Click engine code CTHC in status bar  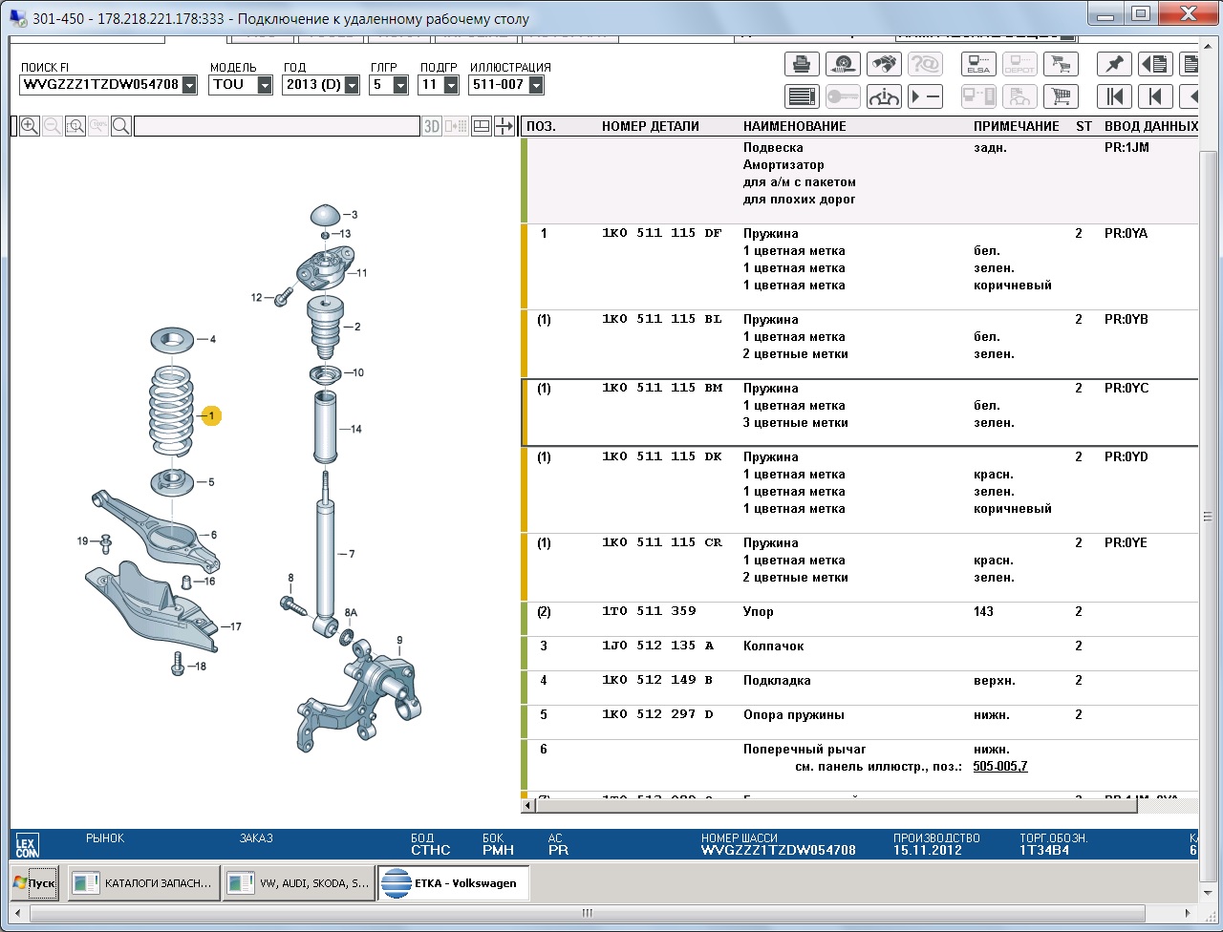coord(430,850)
